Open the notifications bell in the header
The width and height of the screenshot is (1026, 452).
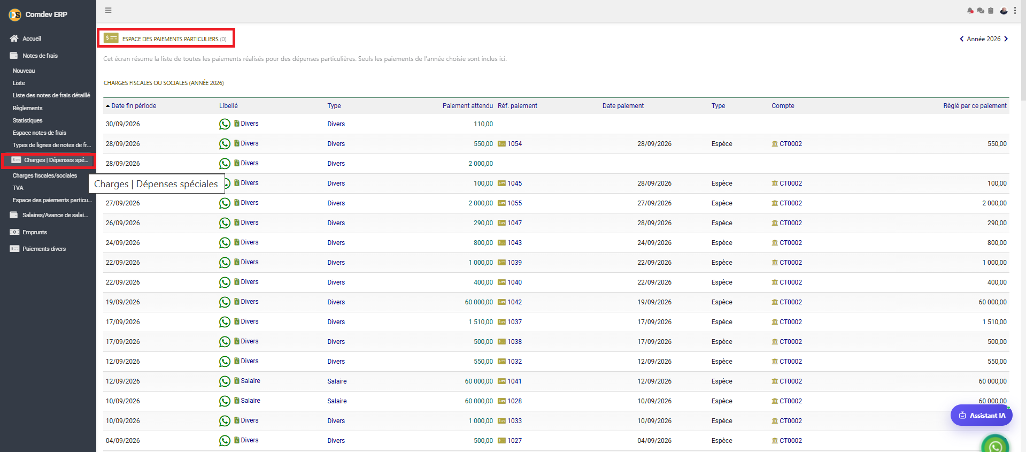pyautogui.click(x=970, y=11)
